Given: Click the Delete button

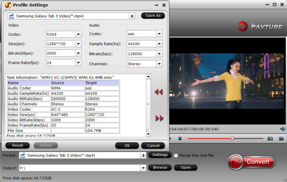Looking at the screenshot, I should click(46, 145).
